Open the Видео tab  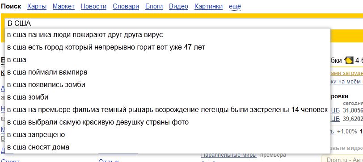(178, 6)
